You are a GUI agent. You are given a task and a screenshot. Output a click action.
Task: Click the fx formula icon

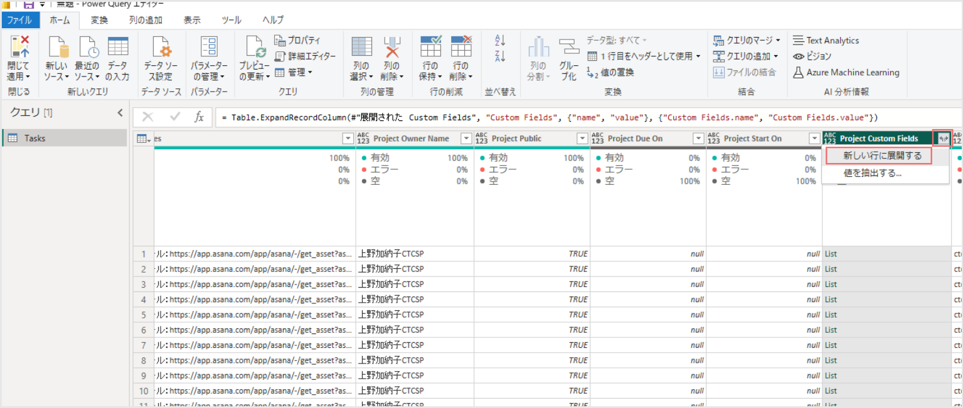(199, 117)
